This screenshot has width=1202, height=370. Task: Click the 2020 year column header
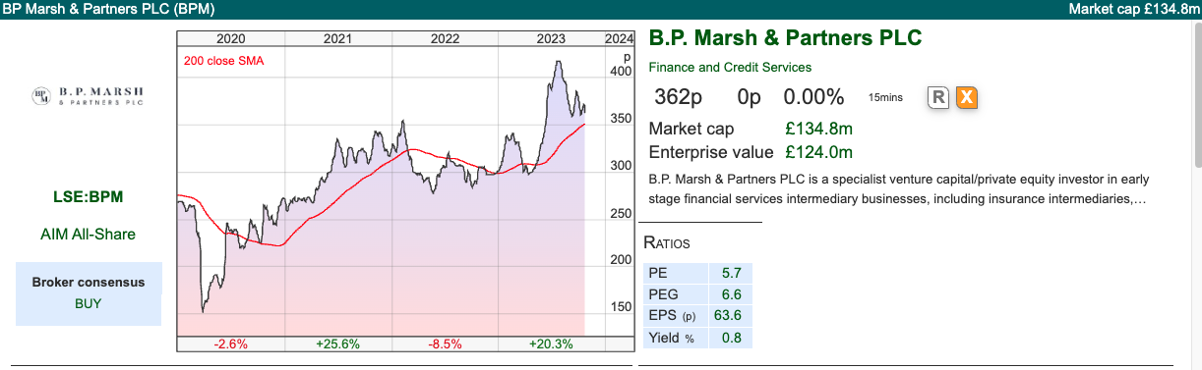click(x=230, y=39)
